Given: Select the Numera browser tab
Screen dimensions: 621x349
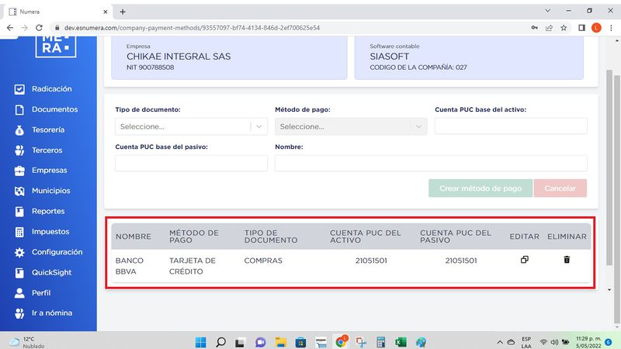Looking at the screenshot, I should (x=57, y=12).
